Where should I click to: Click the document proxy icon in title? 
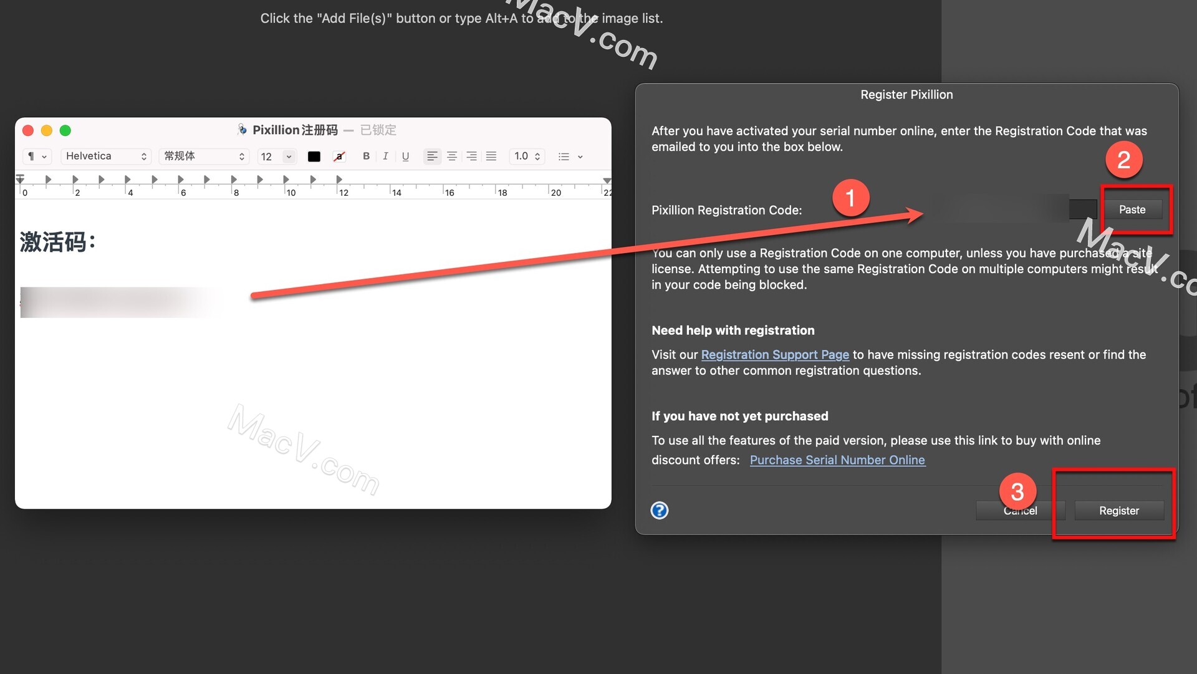(242, 130)
